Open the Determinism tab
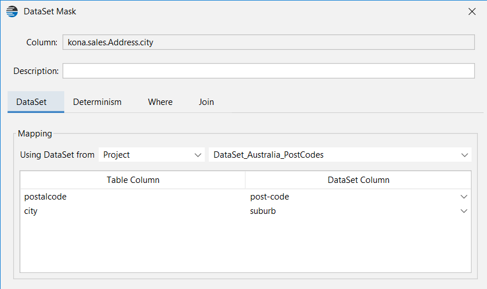The height and width of the screenshot is (289, 487). (97, 102)
